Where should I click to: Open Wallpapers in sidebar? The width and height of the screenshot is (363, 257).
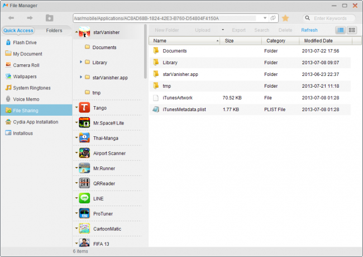click(21, 77)
